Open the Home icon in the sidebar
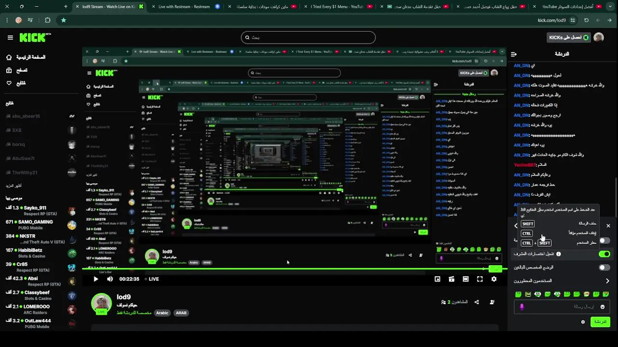Viewport: 618px width, 347px height. pos(9,57)
